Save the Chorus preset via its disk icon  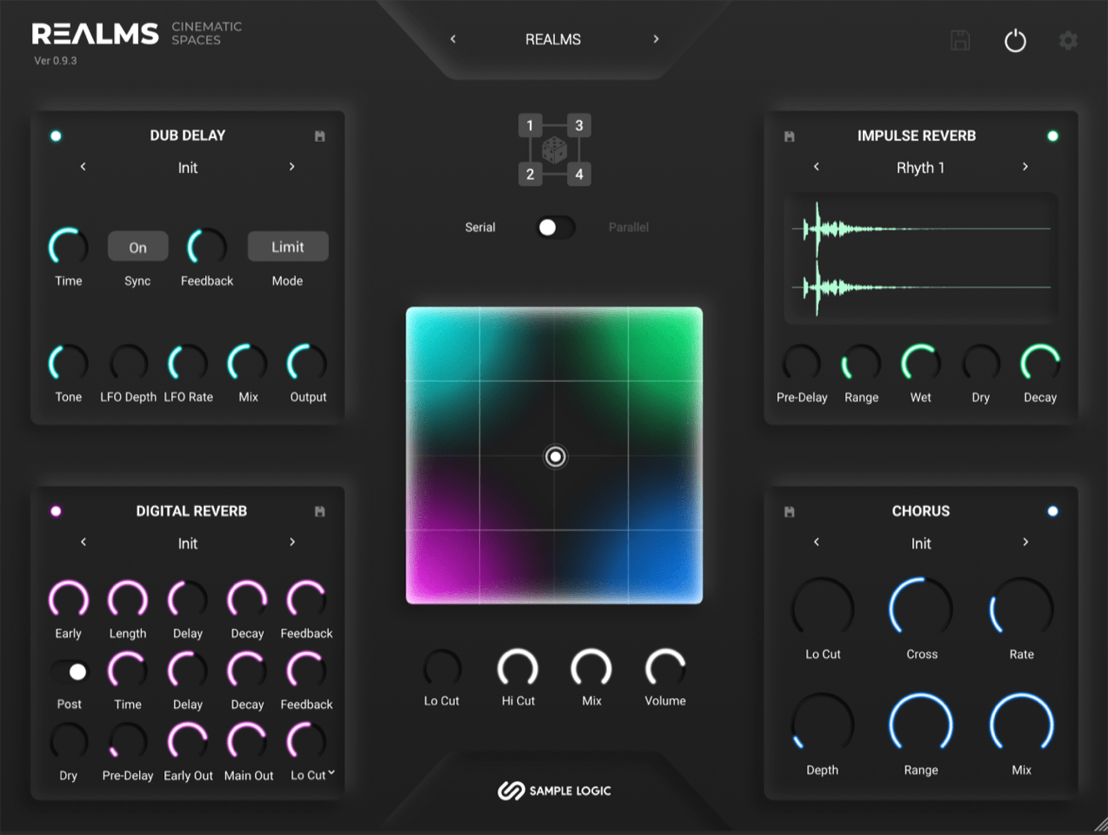[x=789, y=511]
